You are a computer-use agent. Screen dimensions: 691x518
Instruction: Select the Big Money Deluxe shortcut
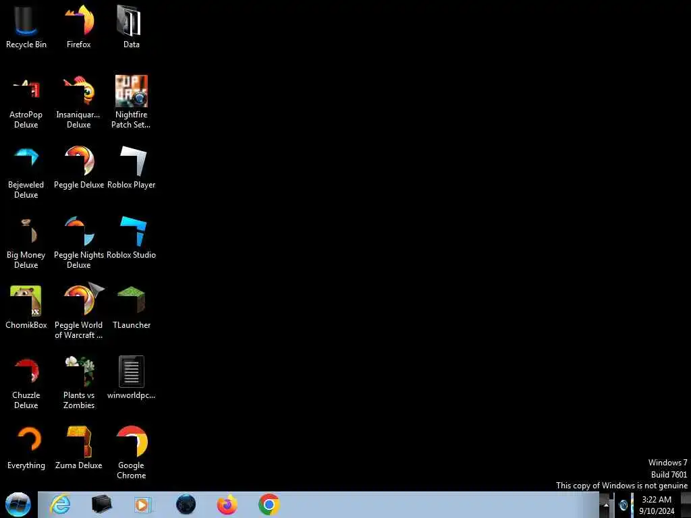(x=26, y=242)
